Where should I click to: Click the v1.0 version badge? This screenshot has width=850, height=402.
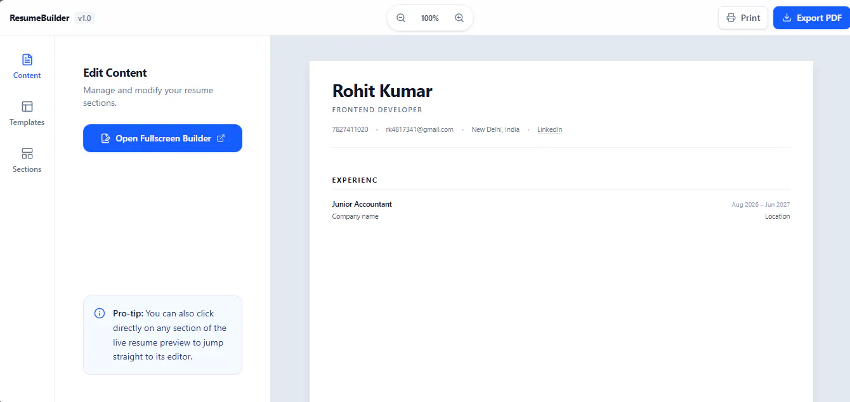(84, 18)
